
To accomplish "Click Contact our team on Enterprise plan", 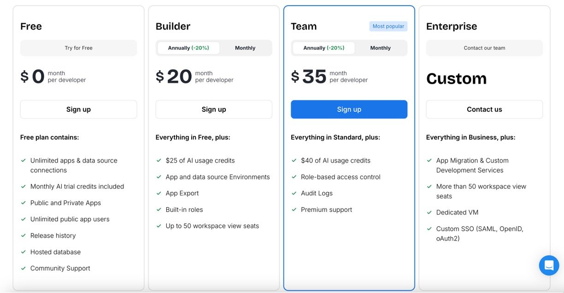I will (484, 48).
